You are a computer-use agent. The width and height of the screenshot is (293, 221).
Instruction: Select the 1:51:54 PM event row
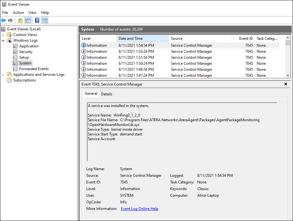180,57
